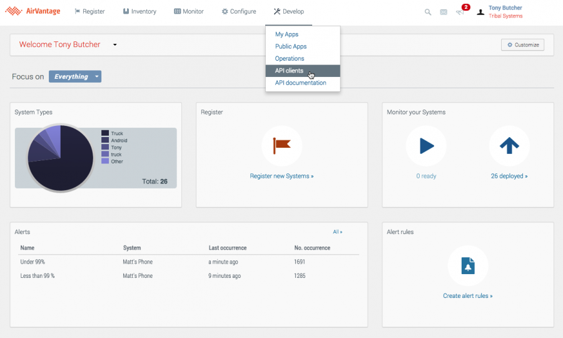
Task: Open the Focus on Everything dropdown
Action: pos(75,76)
